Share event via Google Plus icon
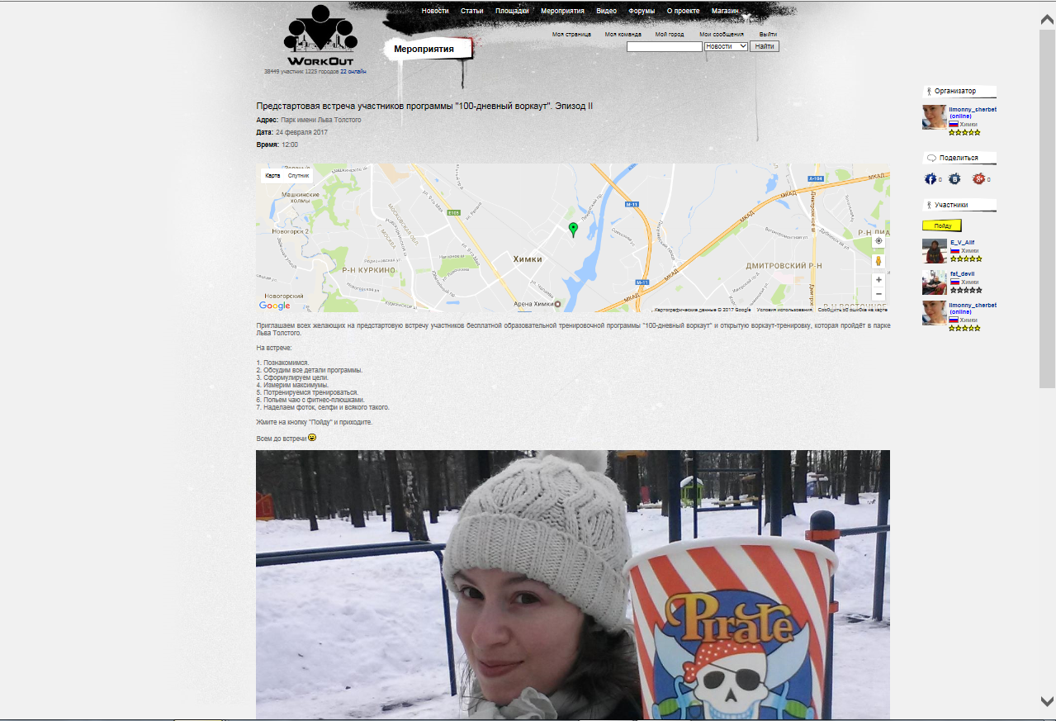Viewport: 1056px width, 721px height. click(x=978, y=179)
